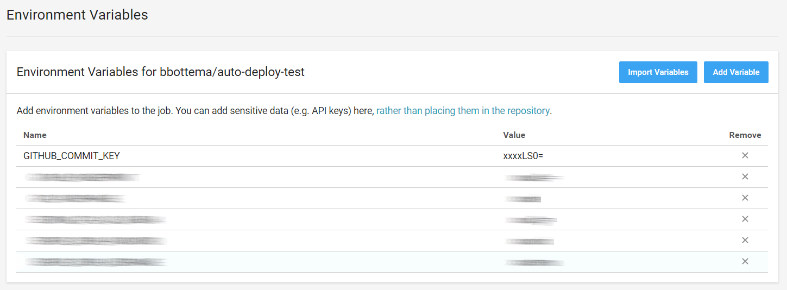Select the blurred name in the second row
This screenshot has height=290, width=787.
click(x=83, y=177)
